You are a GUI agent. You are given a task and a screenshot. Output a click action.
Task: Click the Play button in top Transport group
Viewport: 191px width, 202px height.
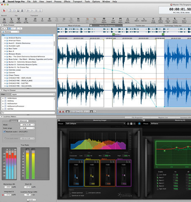pos(32,11)
